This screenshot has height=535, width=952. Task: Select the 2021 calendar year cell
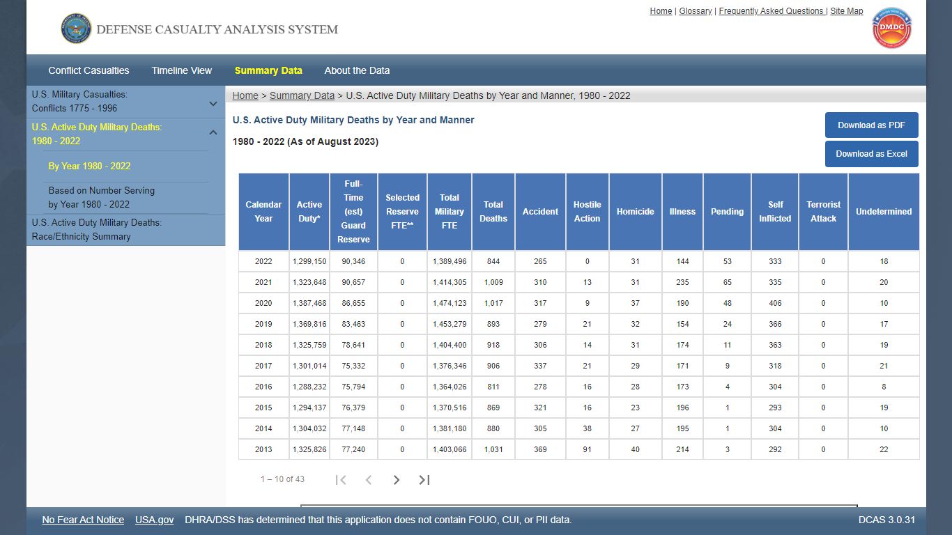point(263,282)
